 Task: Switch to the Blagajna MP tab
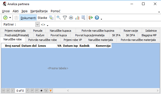point(149,35)
